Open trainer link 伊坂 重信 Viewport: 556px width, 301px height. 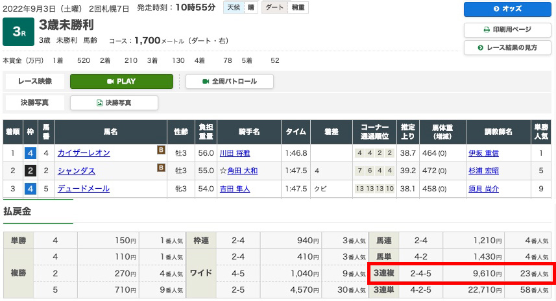pyautogui.click(x=484, y=153)
